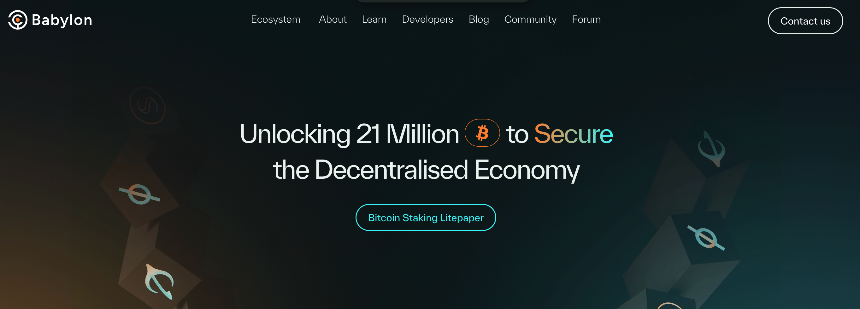Click the Babylon circular logo icon
This screenshot has width=860, height=309.
coord(17,20)
